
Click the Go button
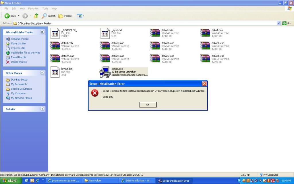pyautogui.click(x=286, y=23)
